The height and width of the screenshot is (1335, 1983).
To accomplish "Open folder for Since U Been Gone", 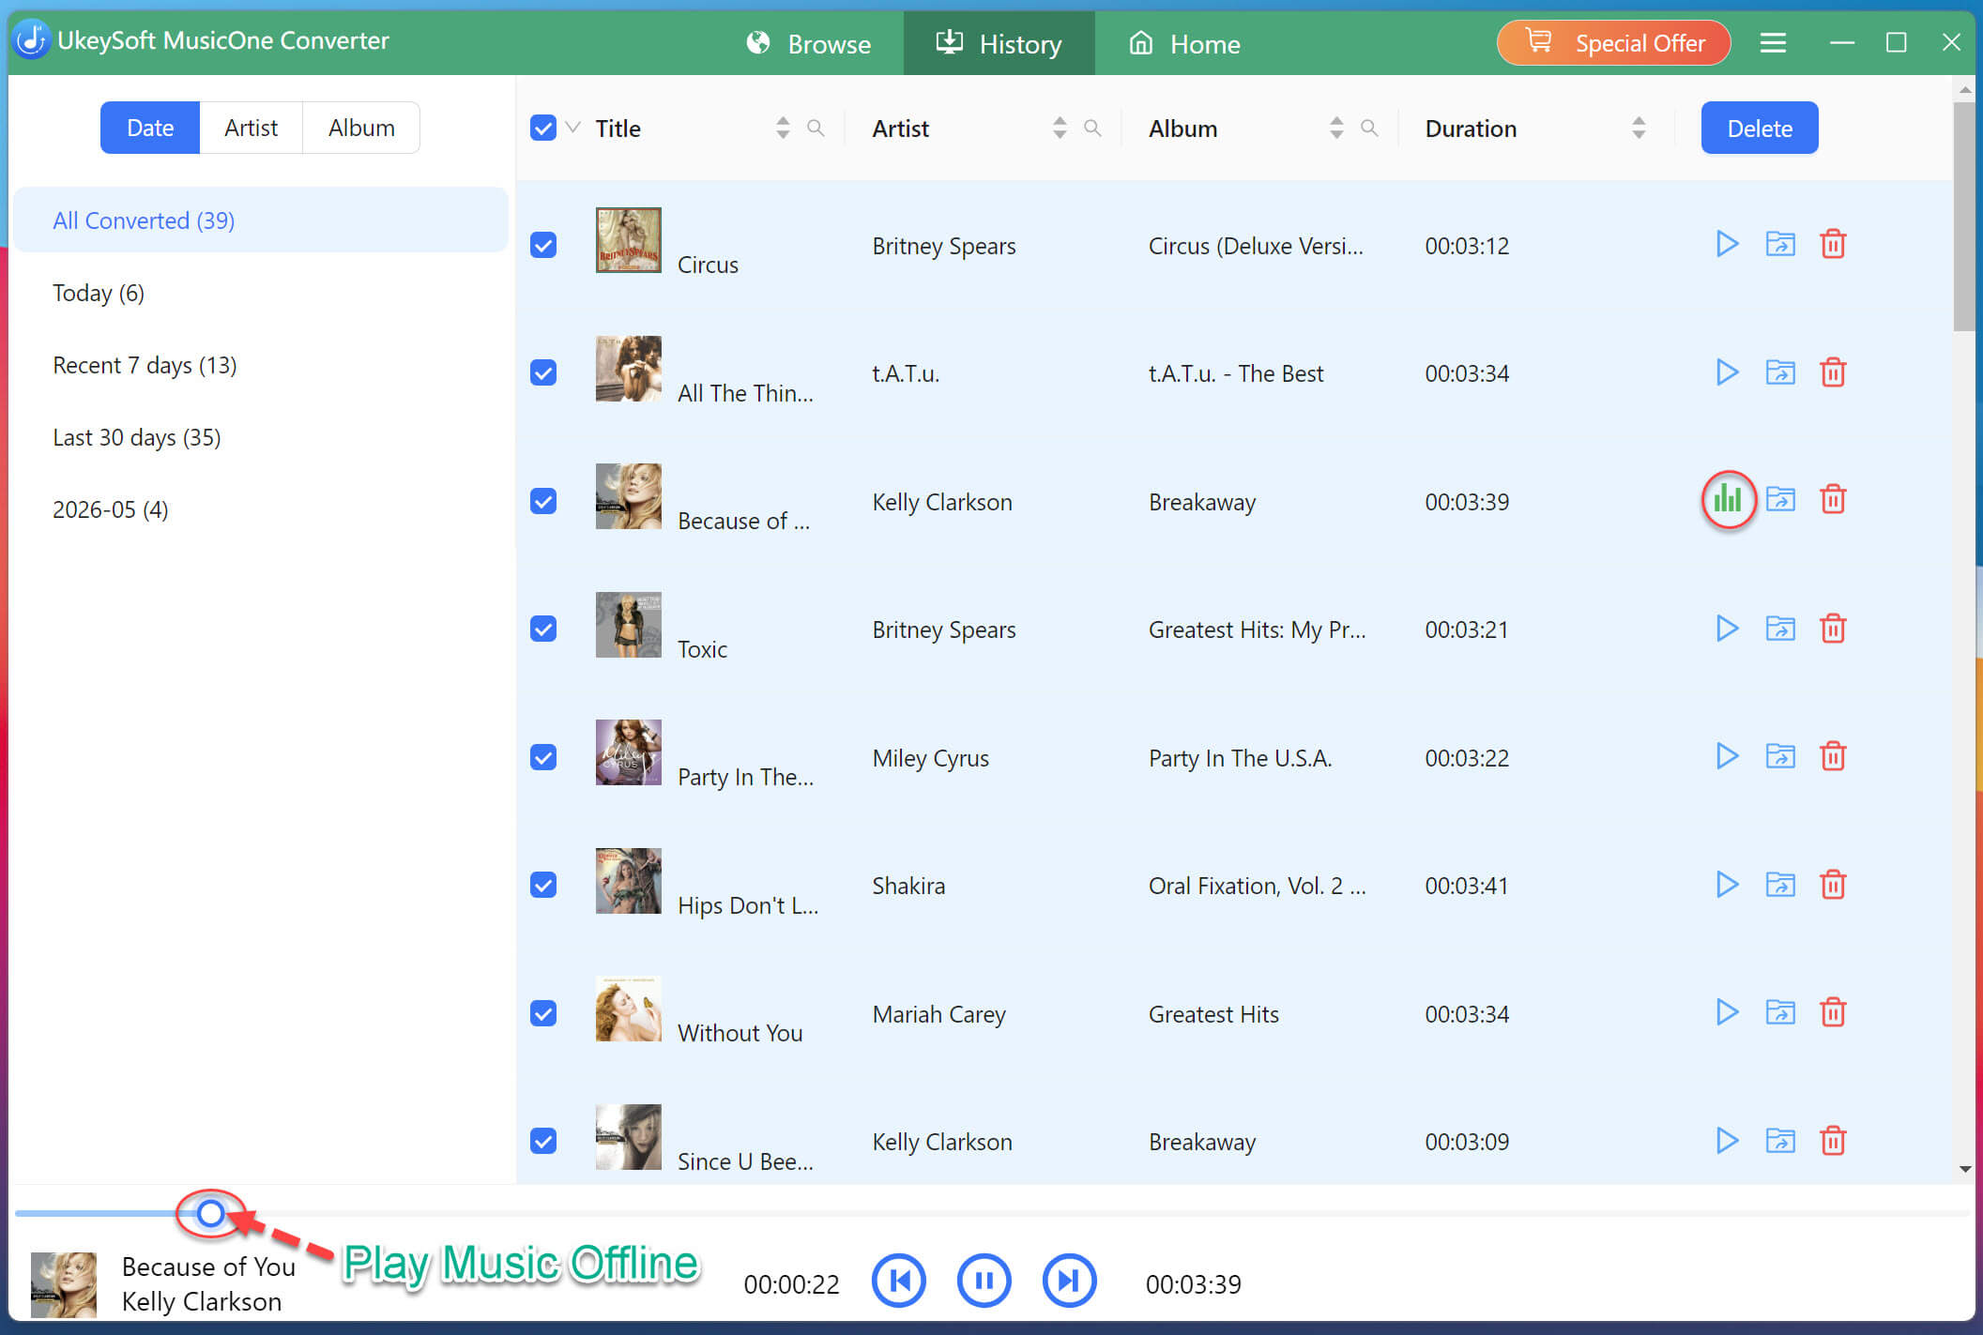I will click(x=1780, y=1141).
